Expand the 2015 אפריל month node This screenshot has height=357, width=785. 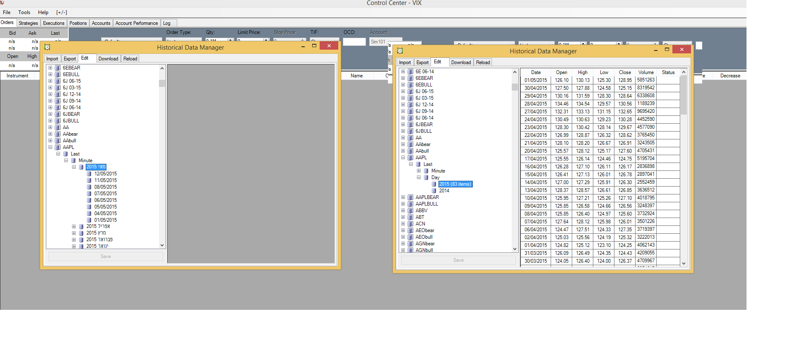click(x=74, y=227)
